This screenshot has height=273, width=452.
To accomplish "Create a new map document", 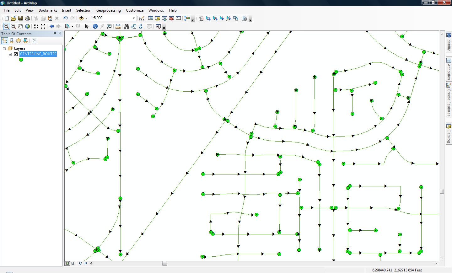I will 7,18.
